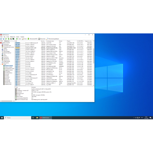Screen dimensions: 153x153
Task: Click the green refresh icon
Action: [8, 39]
